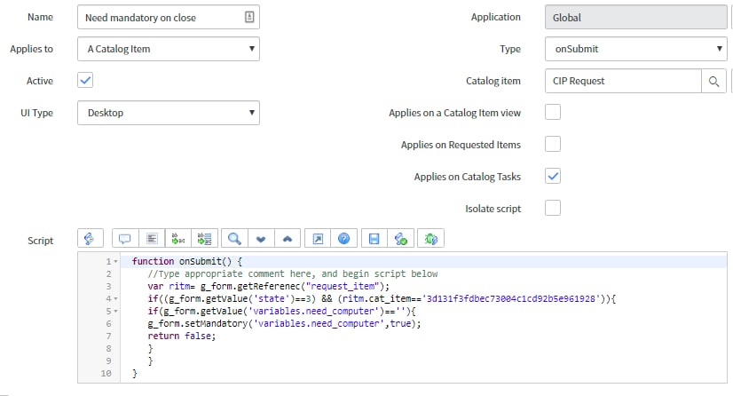
Task: Open the script debugger bug icon
Action: click(x=431, y=239)
